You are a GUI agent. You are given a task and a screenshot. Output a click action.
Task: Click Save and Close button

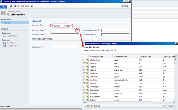click(21, 6)
